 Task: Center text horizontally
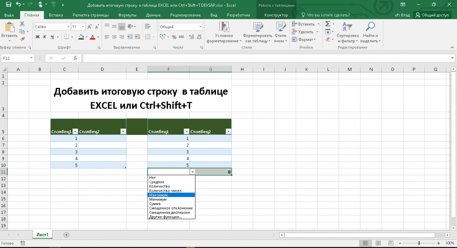(x=114, y=37)
